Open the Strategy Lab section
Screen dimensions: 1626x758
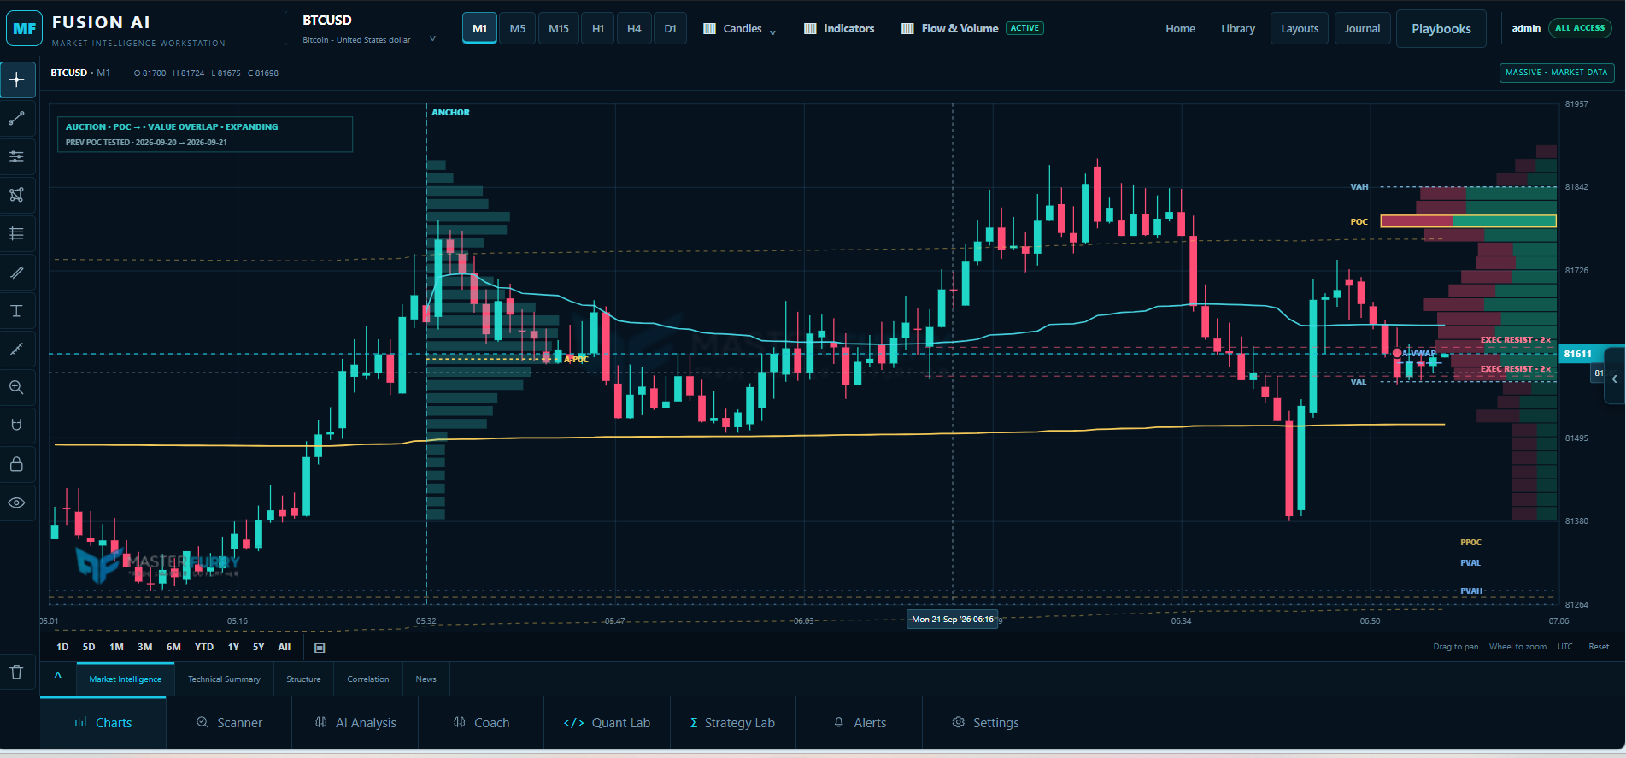point(733,723)
